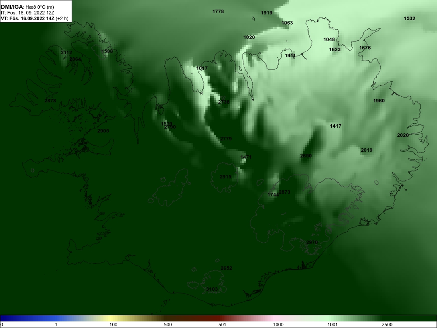This screenshot has width=437, height=328.
Task: Click the 501 tick on color scale
Action: (x=222, y=325)
